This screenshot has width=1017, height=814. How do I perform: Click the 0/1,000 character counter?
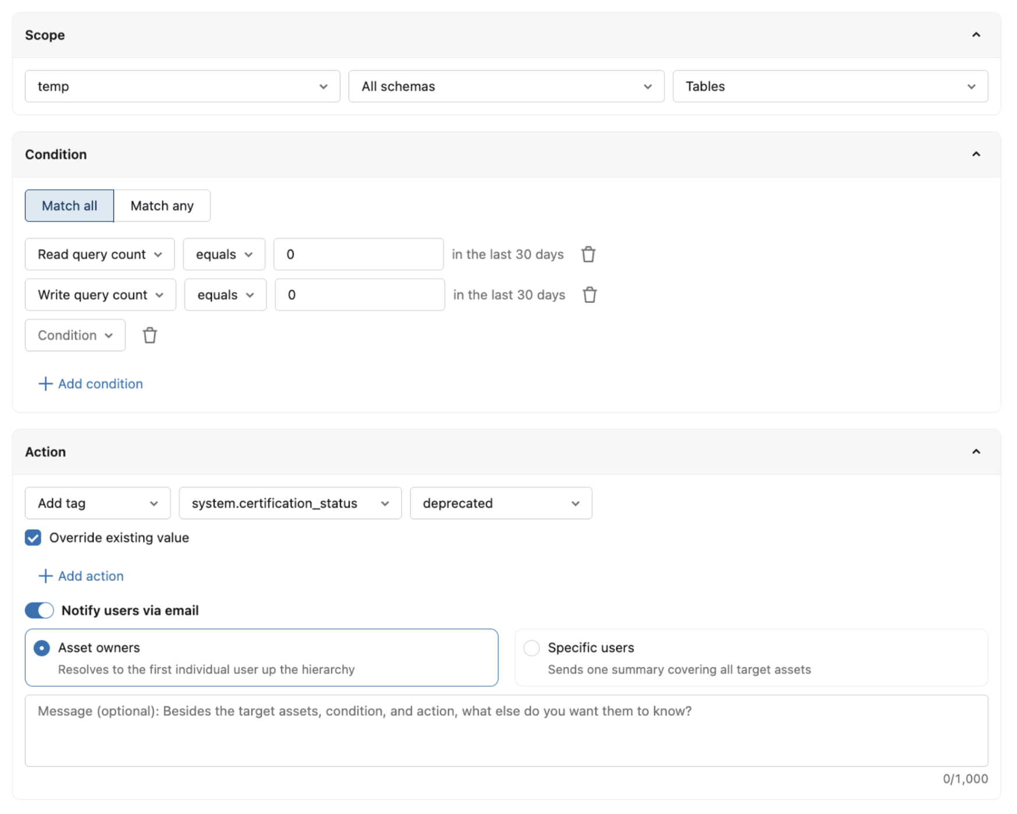pyautogui.click(x=965, y=779)
